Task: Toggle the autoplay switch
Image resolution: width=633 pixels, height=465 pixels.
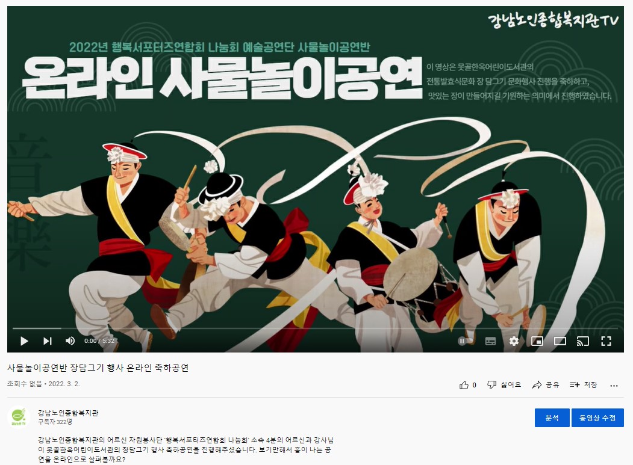Action: (x=466, y=341)
